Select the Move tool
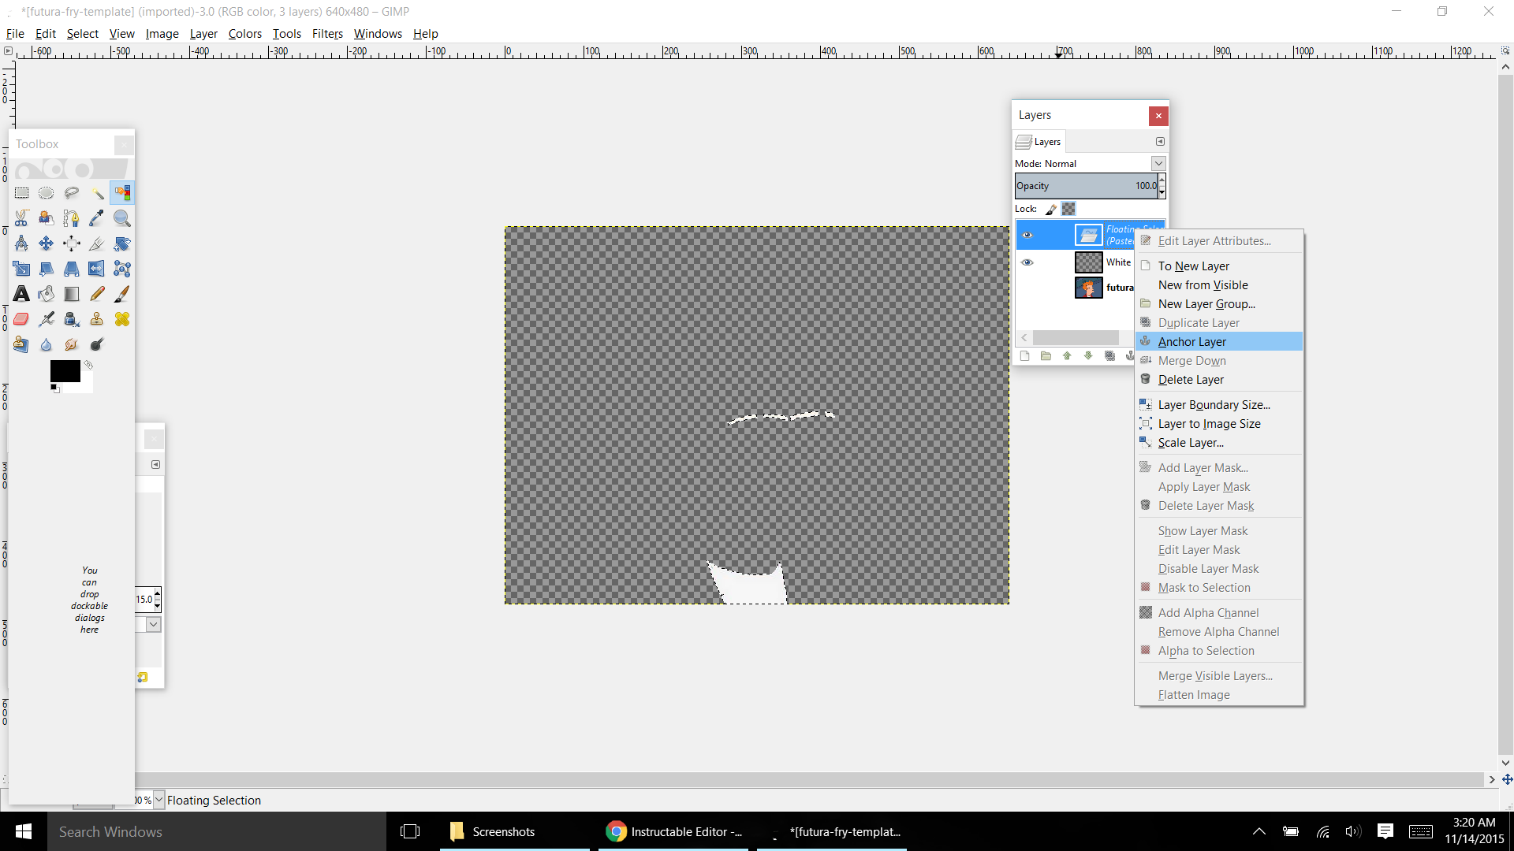The width and height of the screenshot is (1514, 851). pos(47,243)
